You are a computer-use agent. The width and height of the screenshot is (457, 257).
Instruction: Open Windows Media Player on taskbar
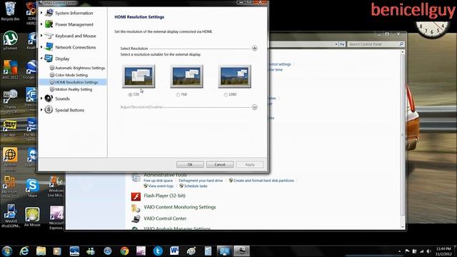[57, 251]
